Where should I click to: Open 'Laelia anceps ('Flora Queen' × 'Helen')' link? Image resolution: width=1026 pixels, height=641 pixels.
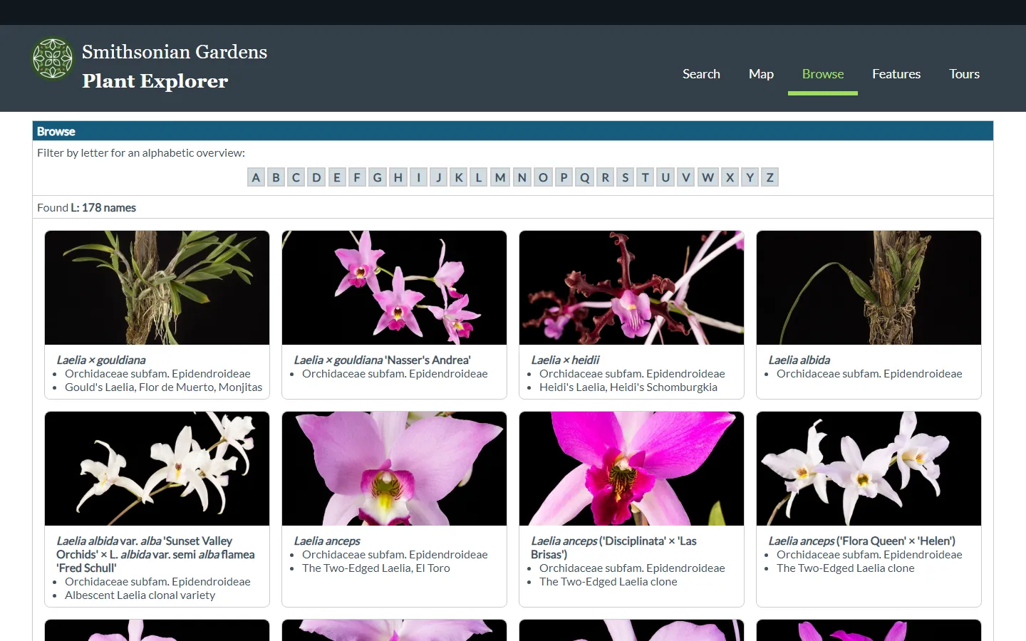click(x=861, y=541)
